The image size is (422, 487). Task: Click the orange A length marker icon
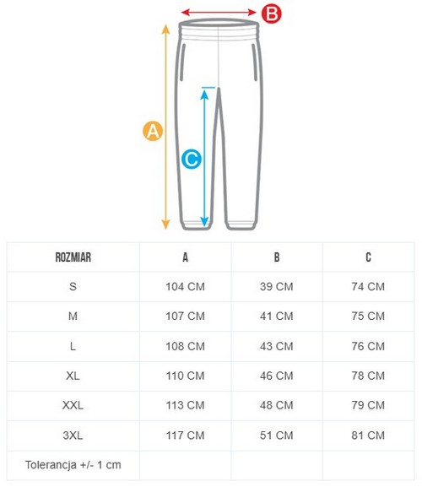pos(153,131)
